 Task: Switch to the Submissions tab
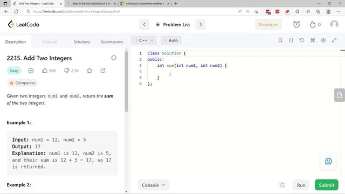(x=112, y=42)
